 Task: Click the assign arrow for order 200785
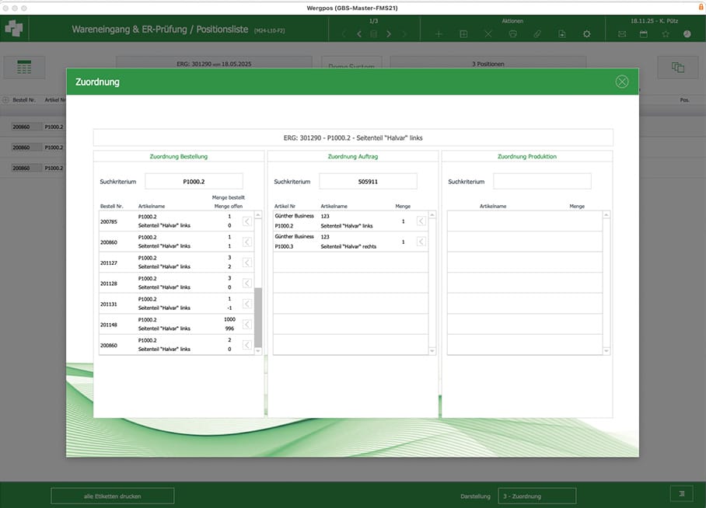(247, 221)
